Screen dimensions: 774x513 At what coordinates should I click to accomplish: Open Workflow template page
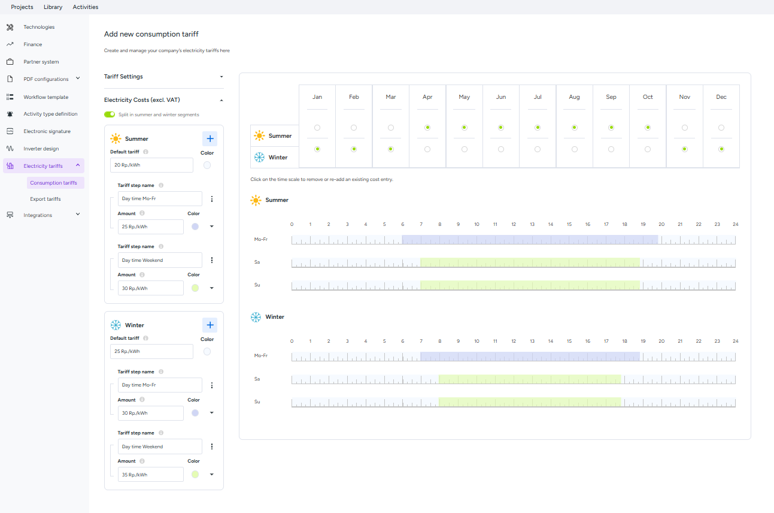click(46, 97)
